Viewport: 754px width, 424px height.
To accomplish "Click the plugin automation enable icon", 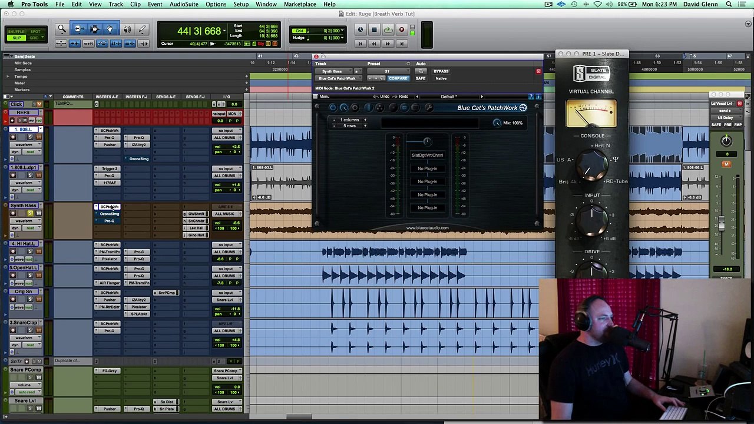I will coord(420,71).
